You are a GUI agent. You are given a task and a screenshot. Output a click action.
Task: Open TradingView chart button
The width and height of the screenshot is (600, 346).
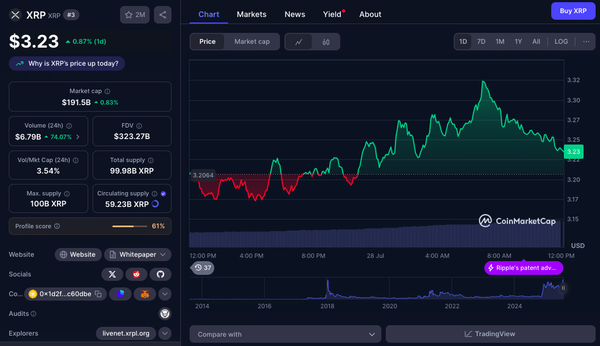click(x=490, y=334)
